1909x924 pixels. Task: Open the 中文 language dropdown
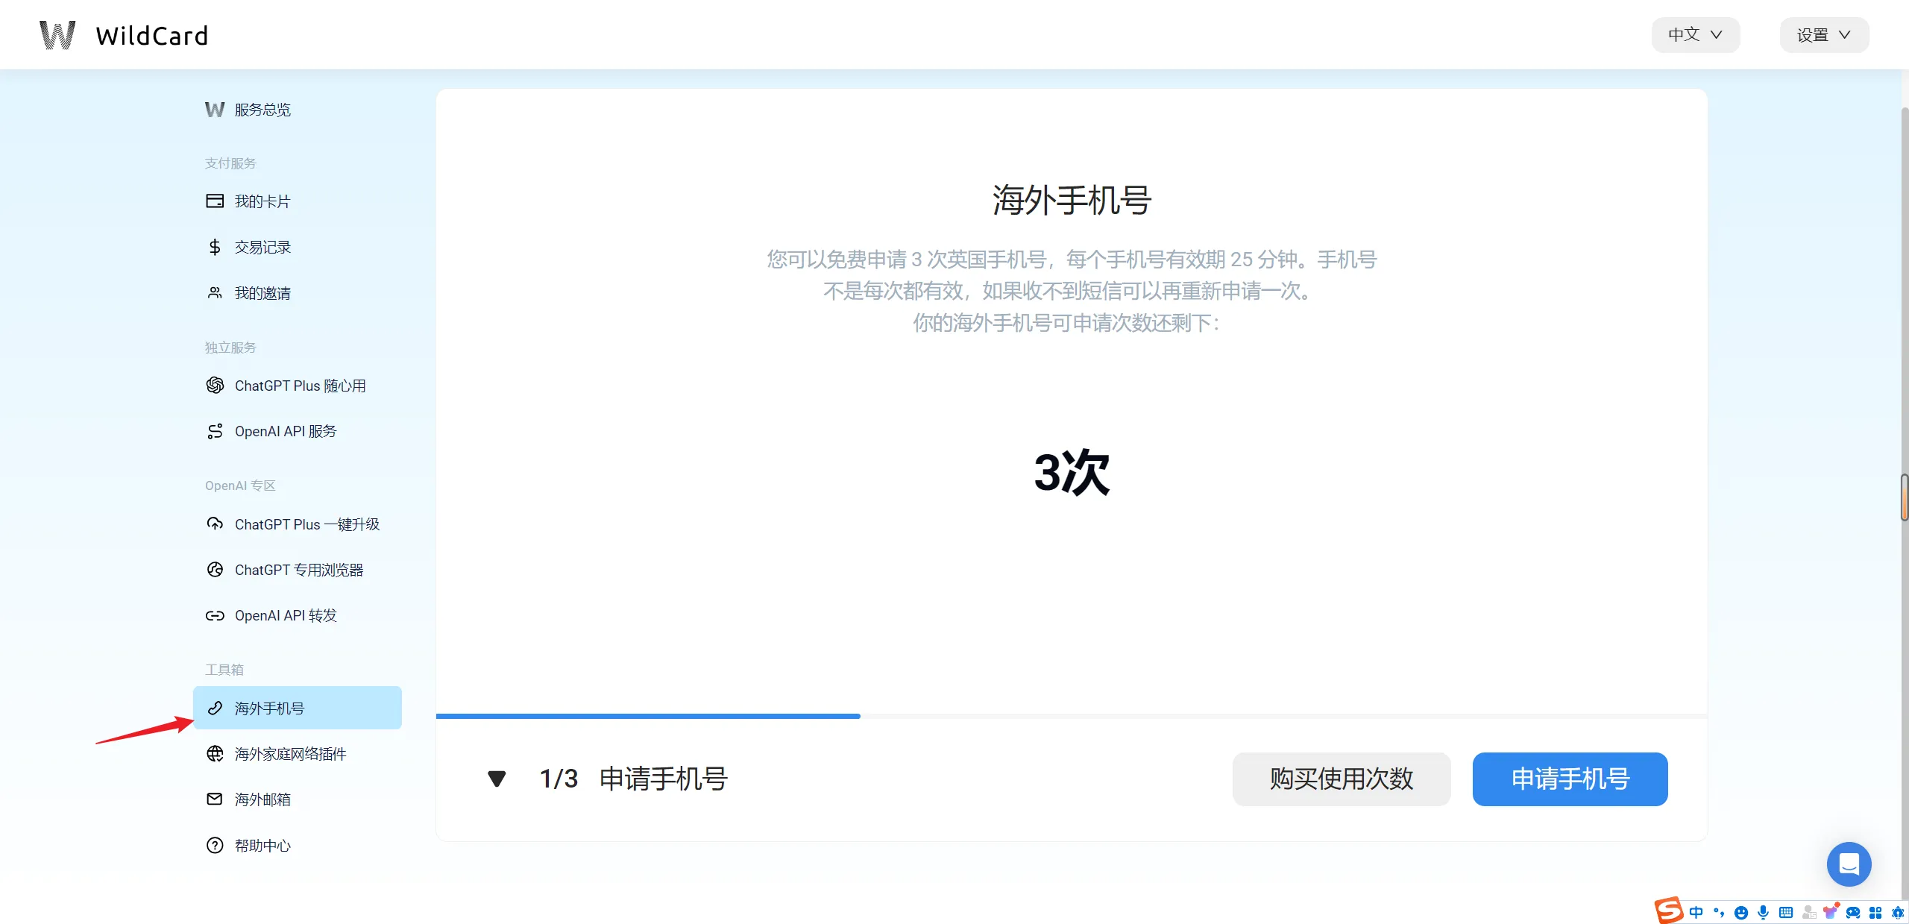coord(1693,34)
